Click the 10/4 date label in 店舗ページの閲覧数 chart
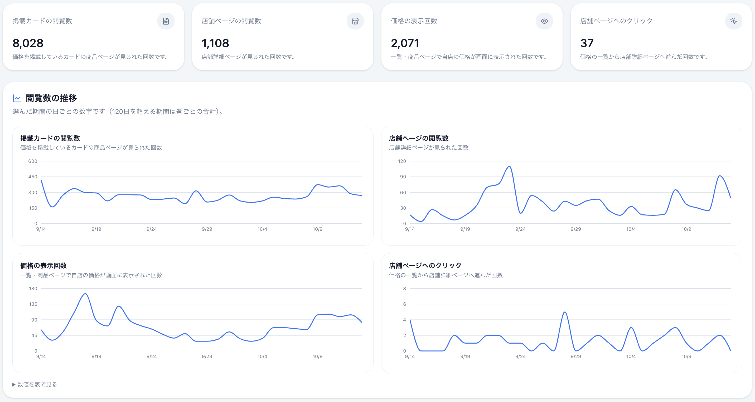Viewport: 755px width, 402px height. pyautogui.click(x=631, y=229)
